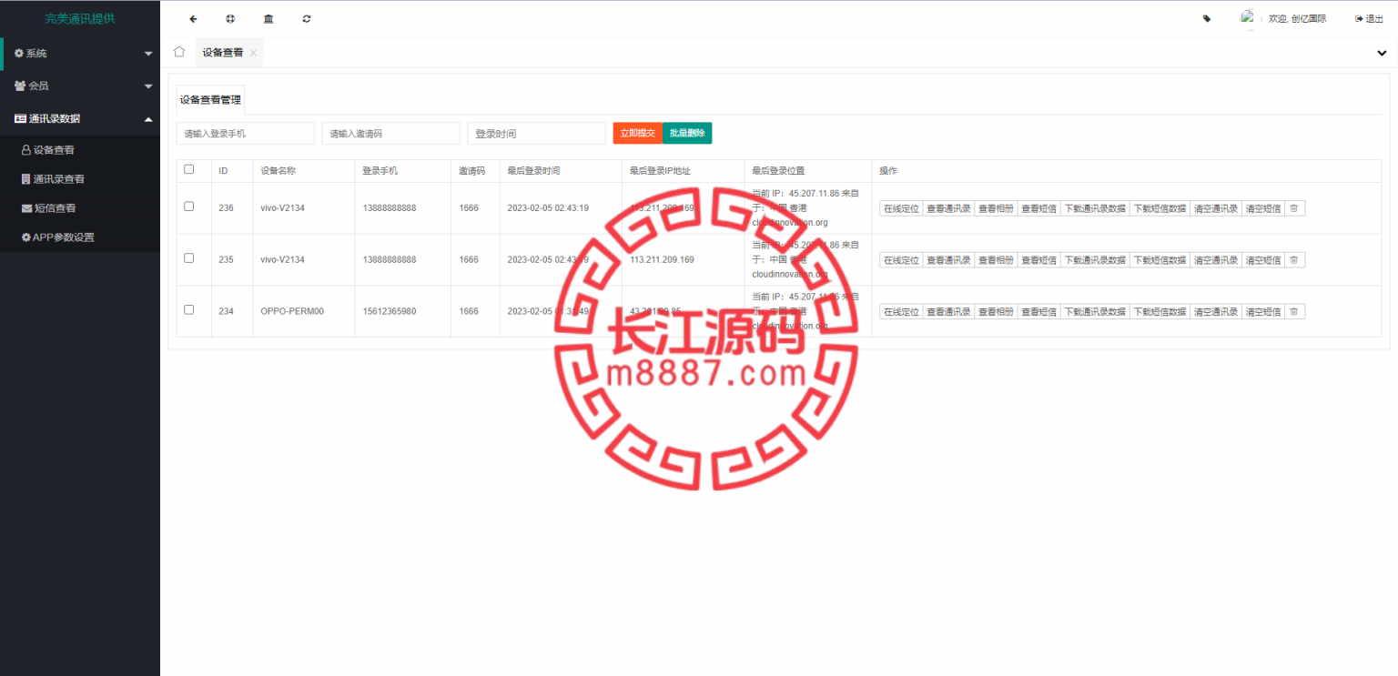Tick the checkbox for device ID 235
Screen dimensions: 1398x676
[x=189, y=258]
